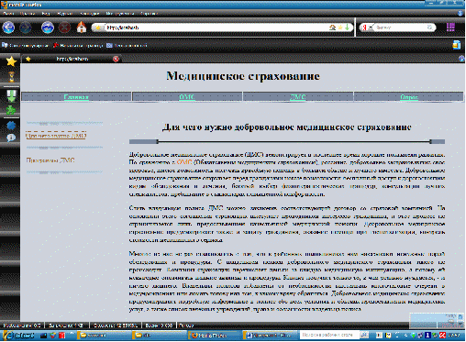Image resolution: width=466 pixels, height=342 pixels.
Task: Open Yandex search engine dropdown
Action: [x=367, y=28]
